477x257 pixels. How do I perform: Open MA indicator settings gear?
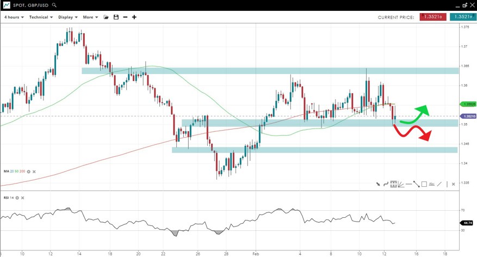point(28,172)
